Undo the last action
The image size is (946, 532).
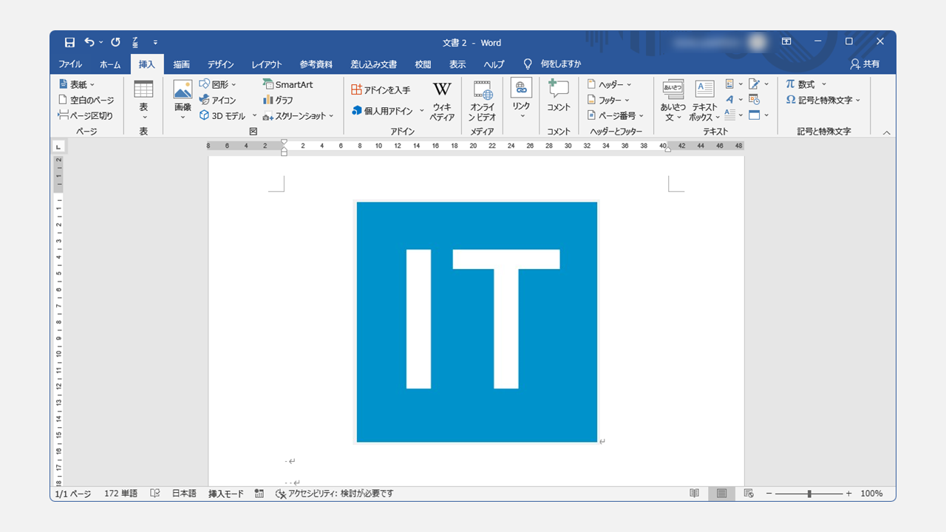89,42
